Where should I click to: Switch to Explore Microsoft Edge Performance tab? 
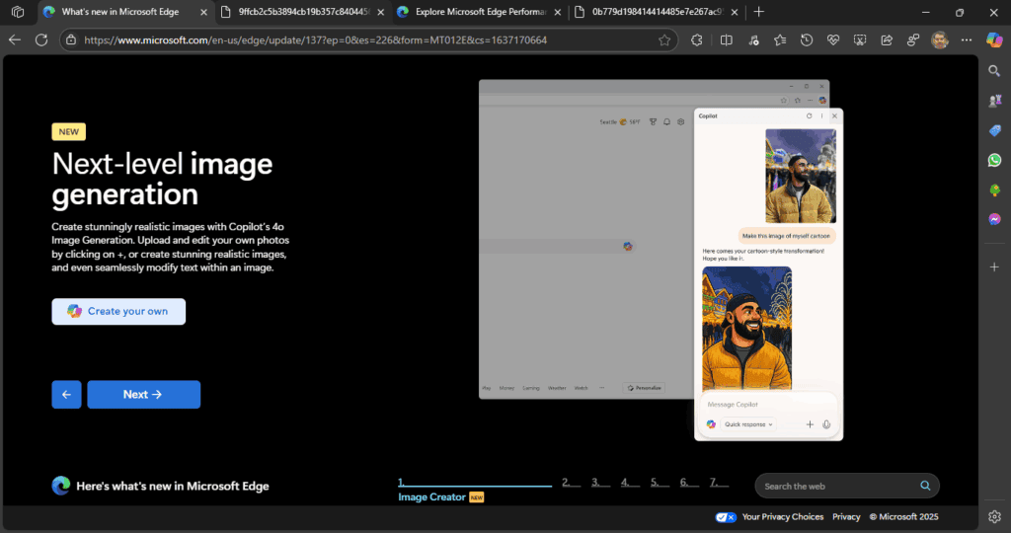click(480, 12)
